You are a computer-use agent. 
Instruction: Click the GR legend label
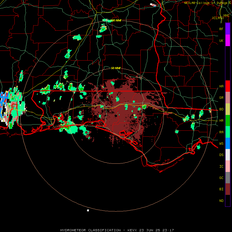click(221, 98)
